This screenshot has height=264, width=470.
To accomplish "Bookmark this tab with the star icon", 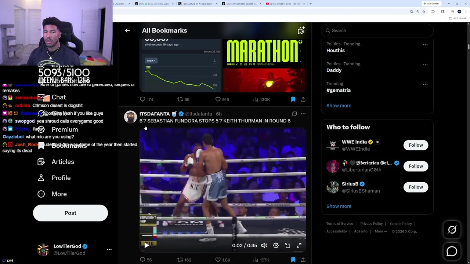I will (x=423, y=12).
